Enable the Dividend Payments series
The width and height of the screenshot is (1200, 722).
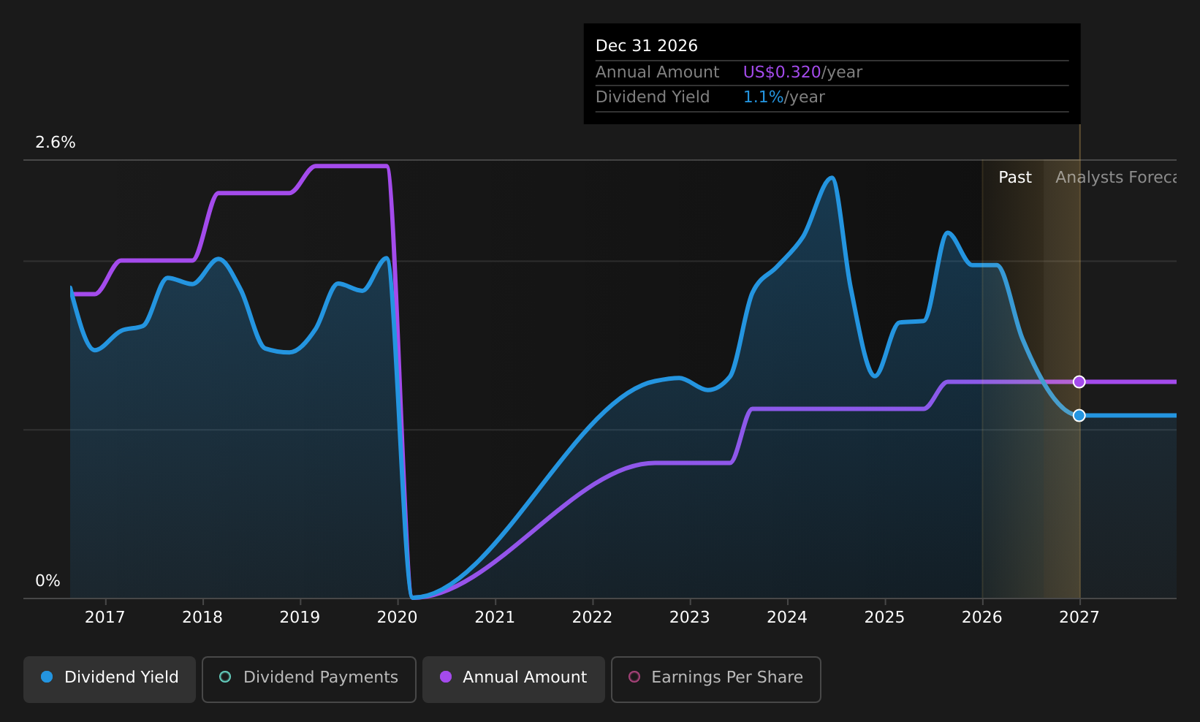tap(309, 679)
